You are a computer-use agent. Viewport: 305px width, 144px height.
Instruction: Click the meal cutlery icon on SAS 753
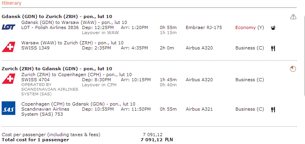(x=273, y=110)
